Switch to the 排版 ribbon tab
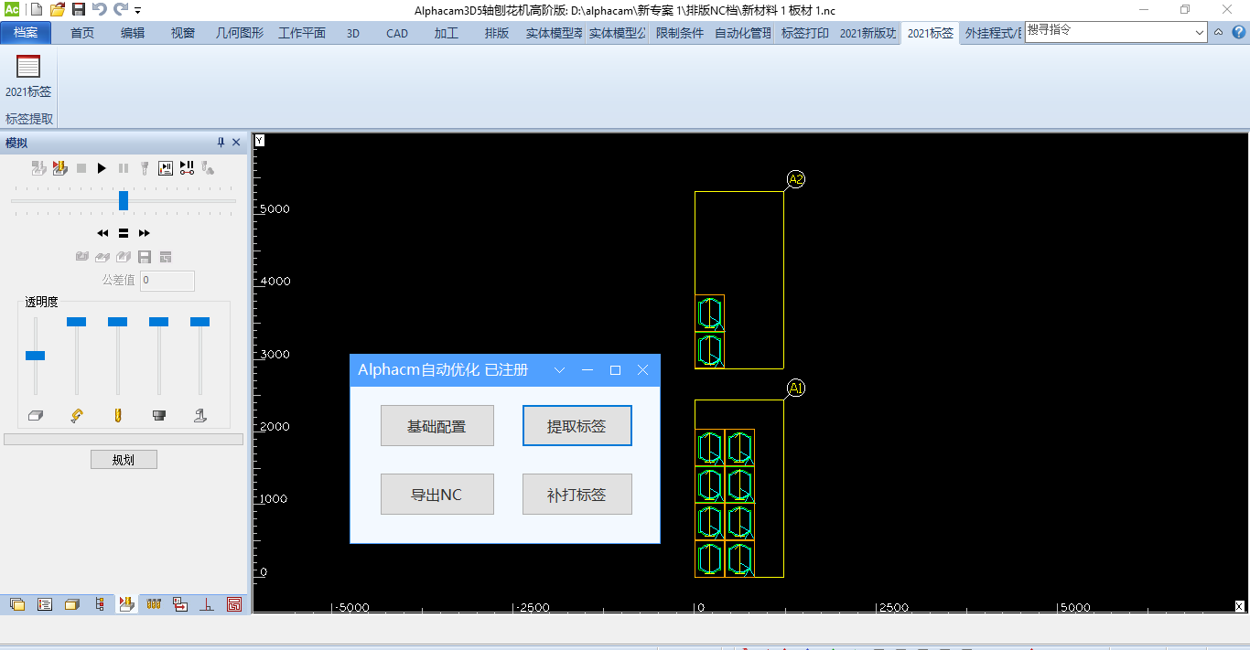1250x650 pixels. pos(497,33)
